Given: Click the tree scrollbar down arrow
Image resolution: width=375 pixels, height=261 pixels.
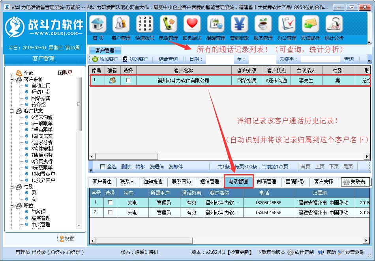Looking at the screenshot, I should pos(79,226).
